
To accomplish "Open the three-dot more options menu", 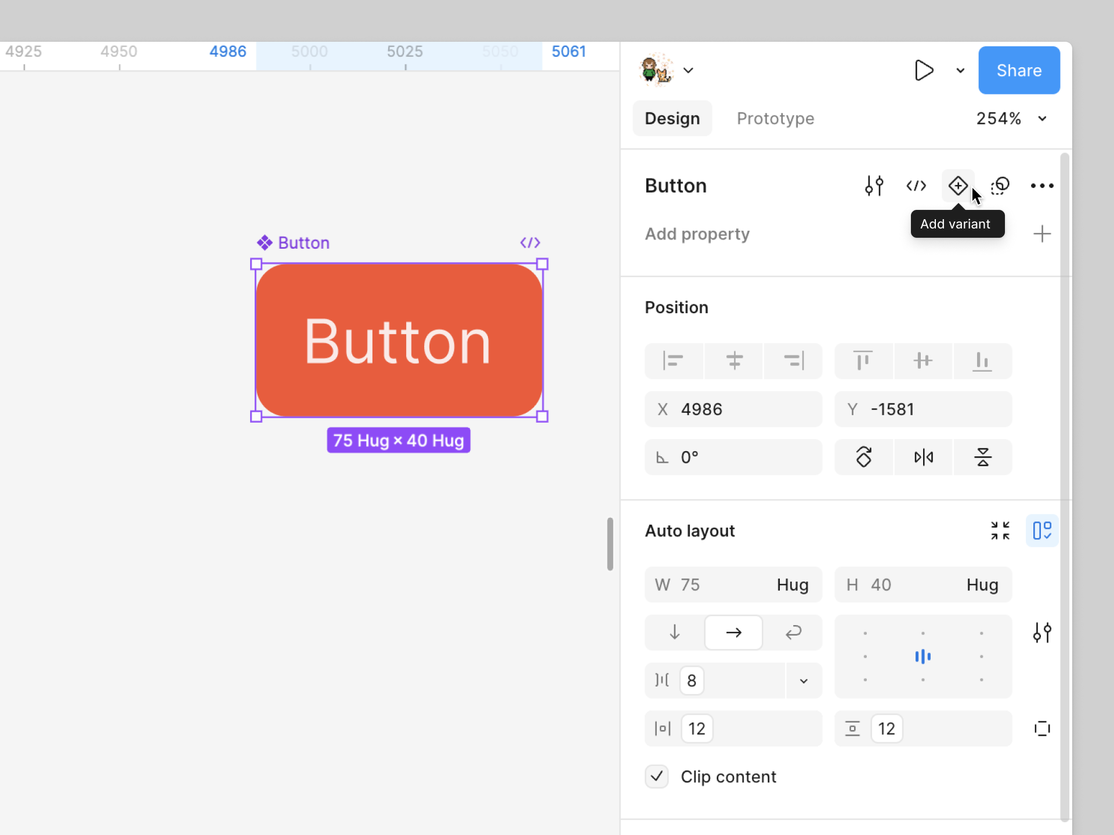I will pyautogui.click(x=1042, y=186).
